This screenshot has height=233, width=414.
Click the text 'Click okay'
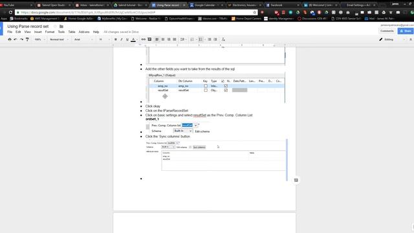(153, 106)
